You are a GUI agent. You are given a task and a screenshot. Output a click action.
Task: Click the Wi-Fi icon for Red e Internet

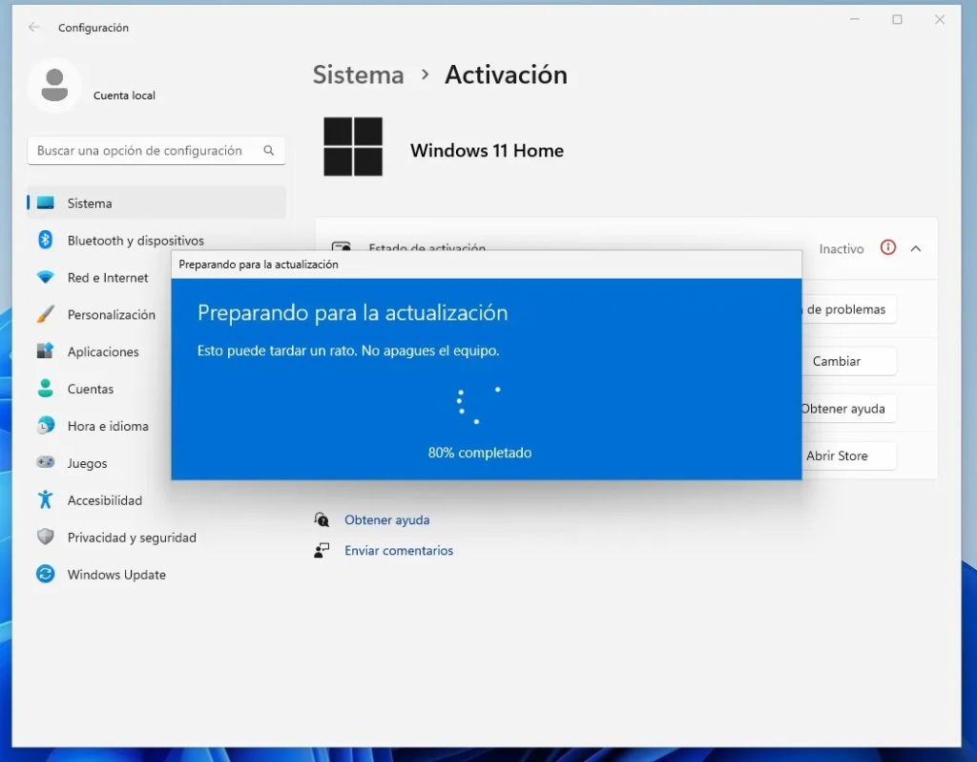click(x=46, y=277)
